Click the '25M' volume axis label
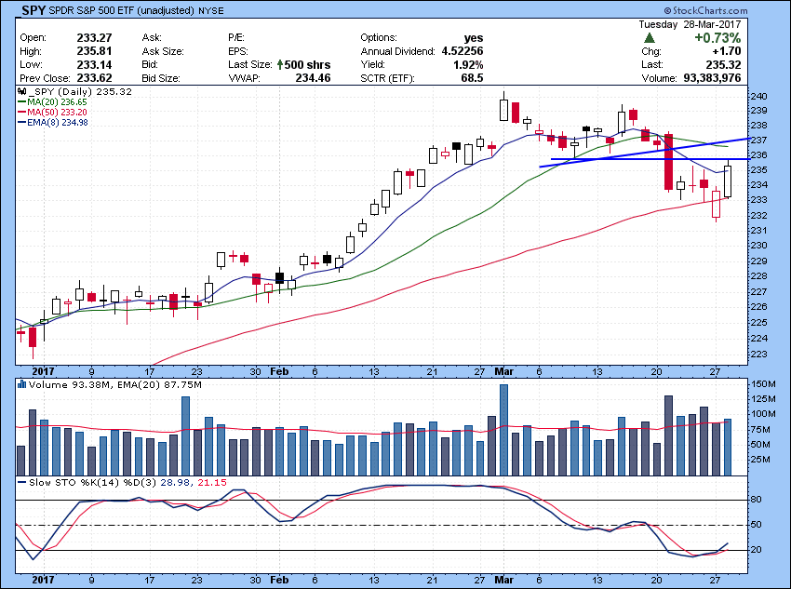Viewport: 791px width, 589px height. (x=761, y=460)
